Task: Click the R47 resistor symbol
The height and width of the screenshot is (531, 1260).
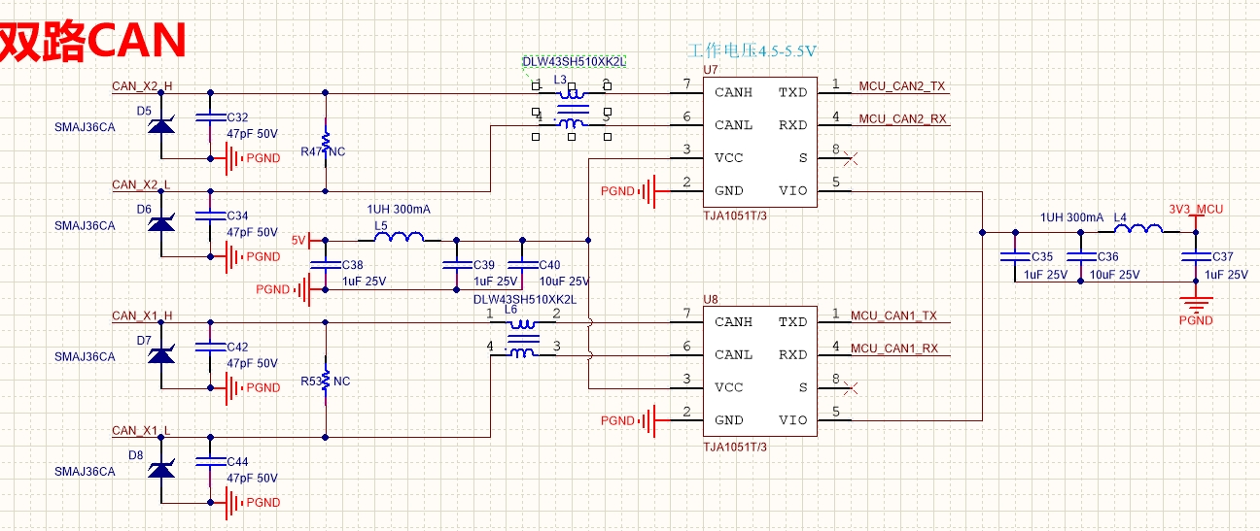Action: coord(326,141)
